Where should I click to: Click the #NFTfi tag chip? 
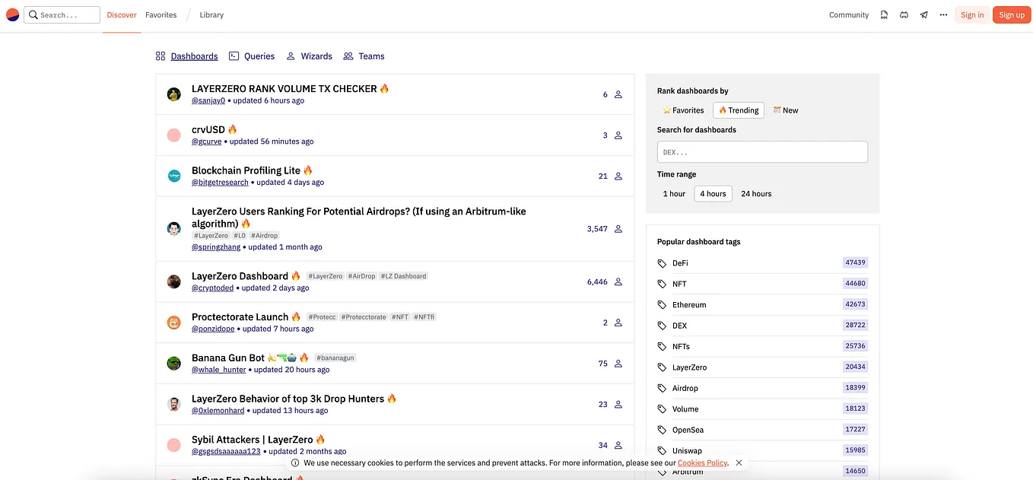point(424,317)
